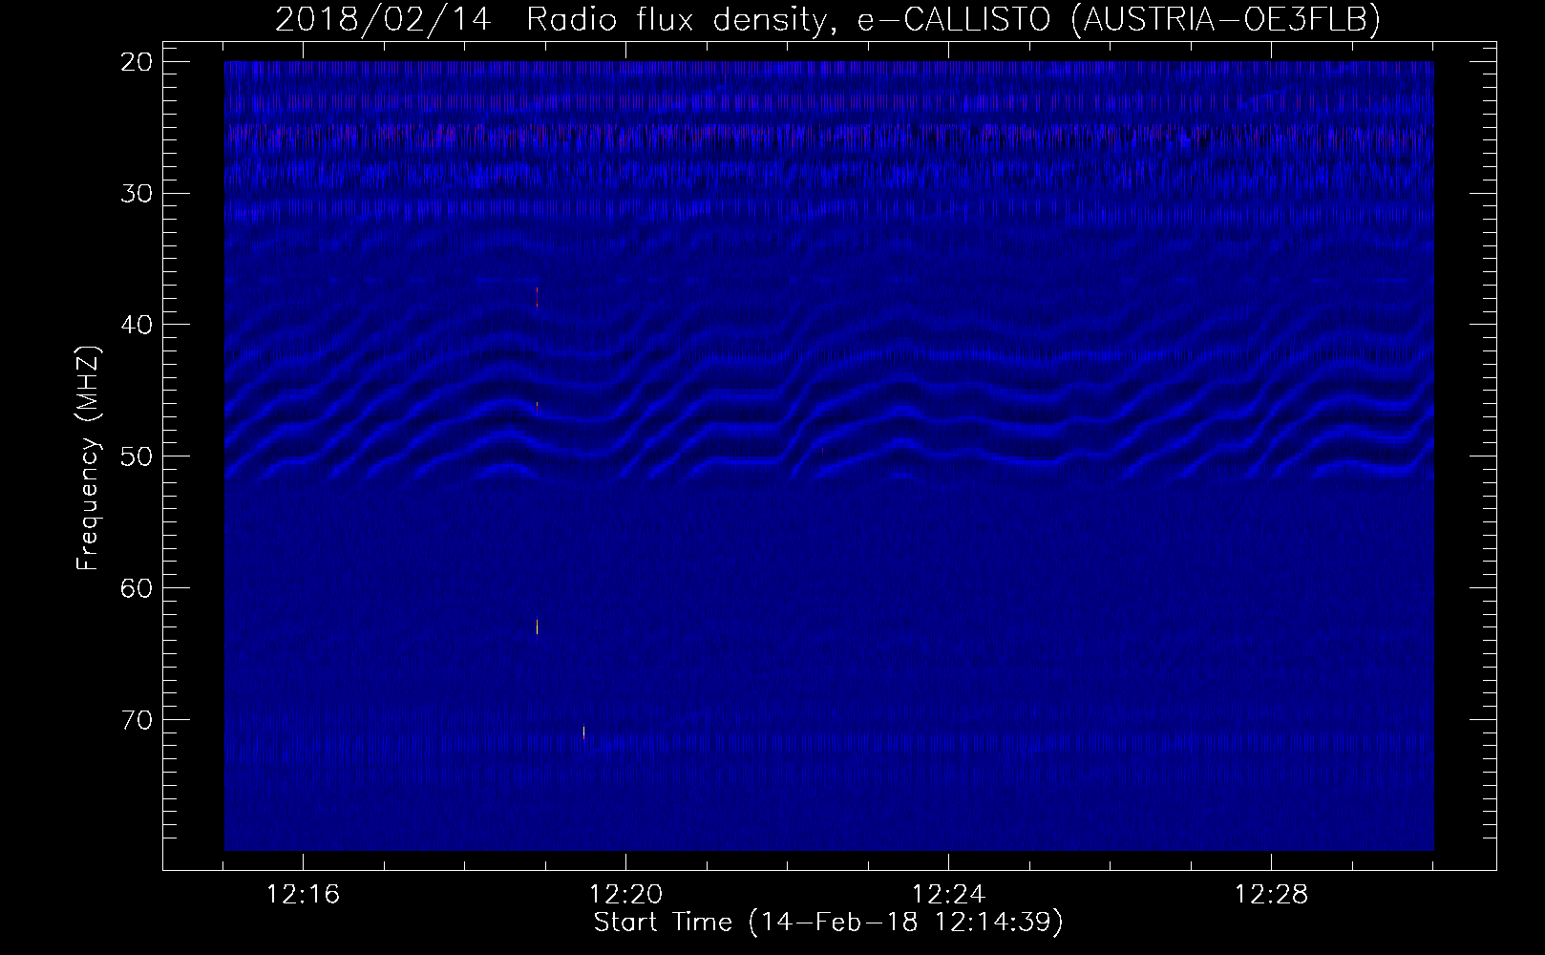Click the 60 frequency tick label
This screenshot has width=1545, height=955.
click(x=138, y=587)
